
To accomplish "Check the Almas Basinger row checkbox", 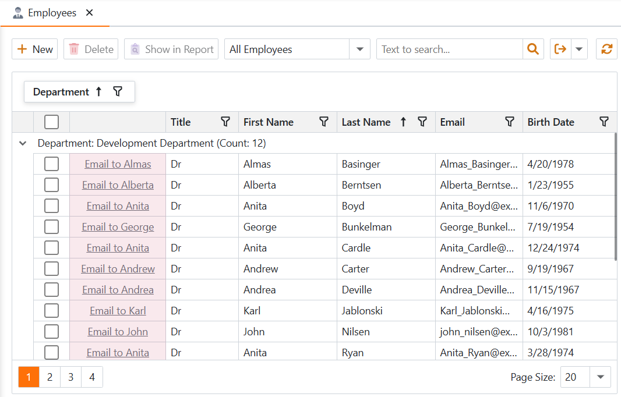I will (x=51, y=164).
